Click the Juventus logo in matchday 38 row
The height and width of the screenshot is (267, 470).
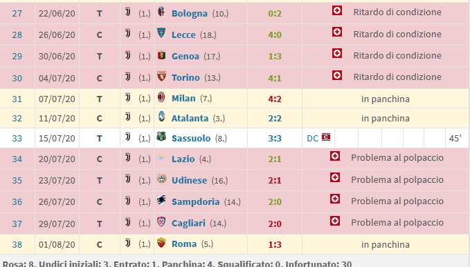tap(127, 244)
